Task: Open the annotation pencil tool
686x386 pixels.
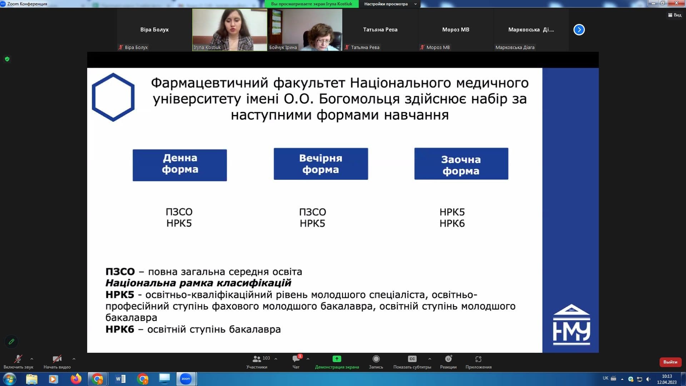Action: [11, 342]
